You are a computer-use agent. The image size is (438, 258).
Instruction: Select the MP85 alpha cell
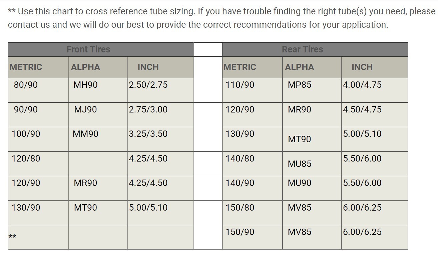(x=312, y=90)
